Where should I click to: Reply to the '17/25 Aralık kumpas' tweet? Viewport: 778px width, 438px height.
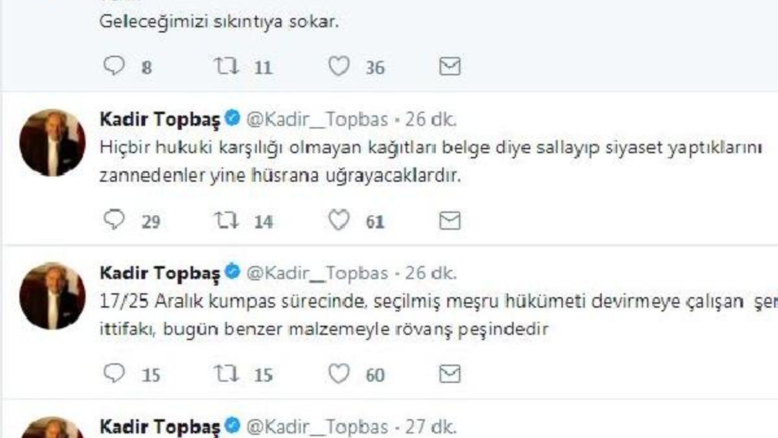pyautogui.click(x=114, y=374)
